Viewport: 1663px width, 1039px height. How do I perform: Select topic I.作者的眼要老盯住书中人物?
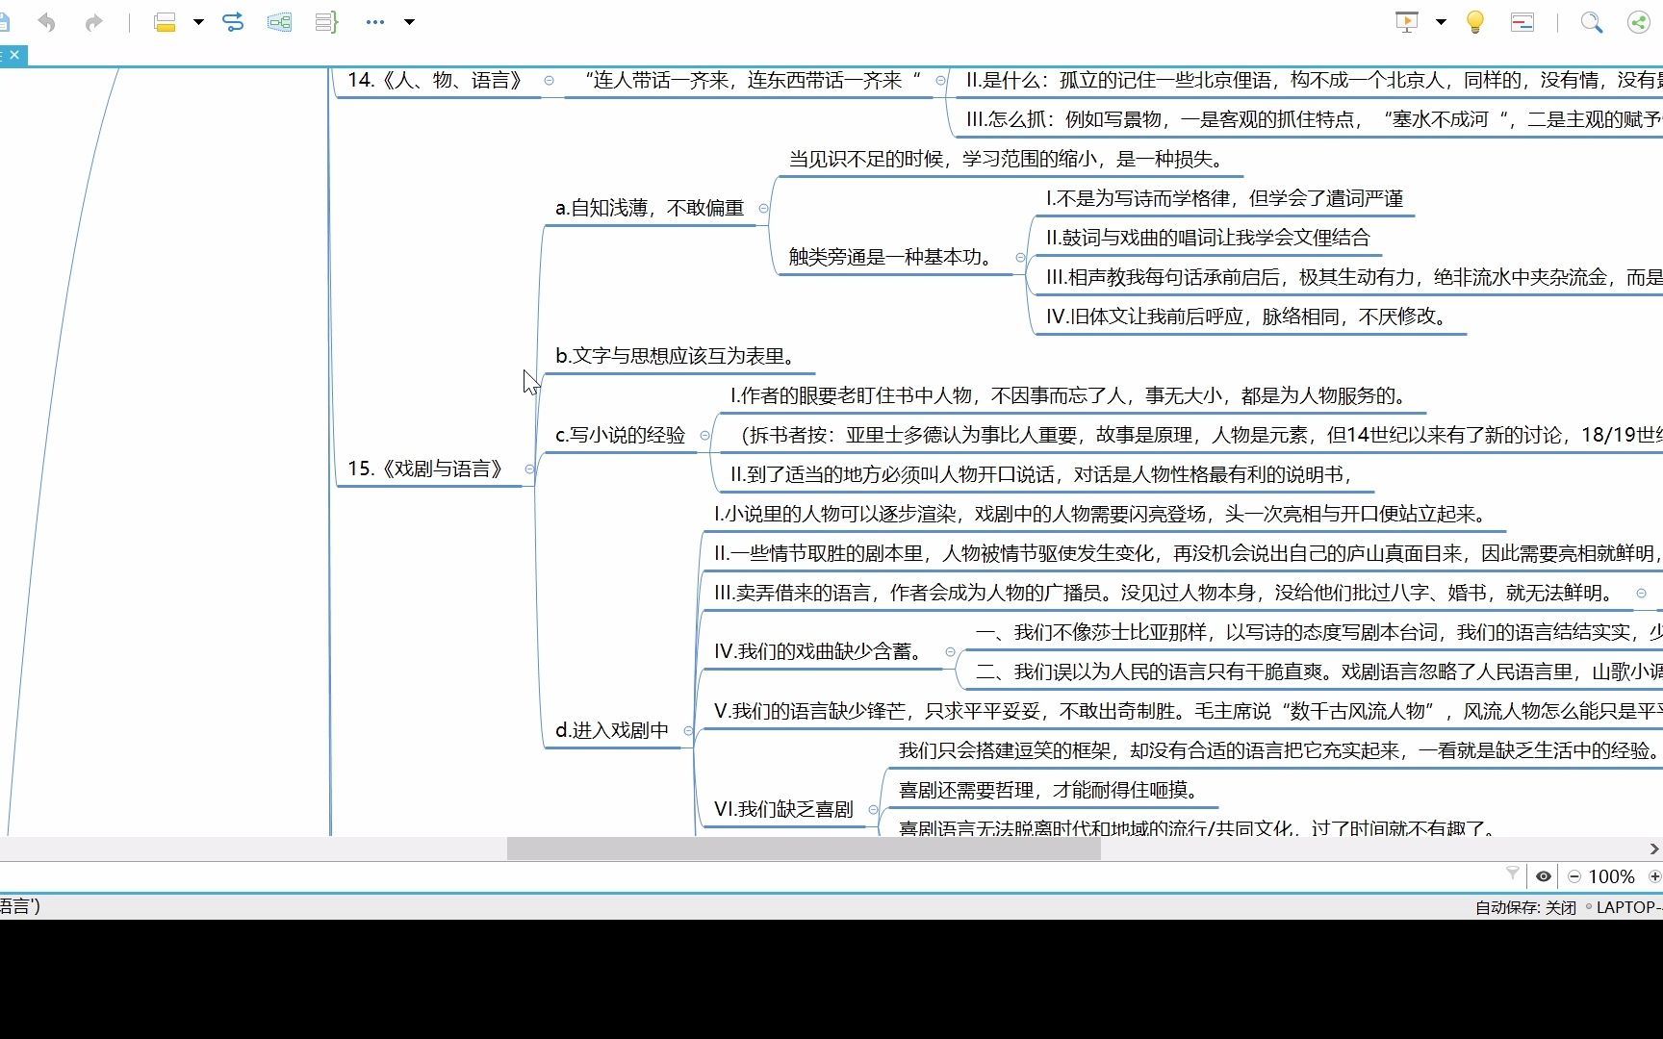click(1071, 395)
